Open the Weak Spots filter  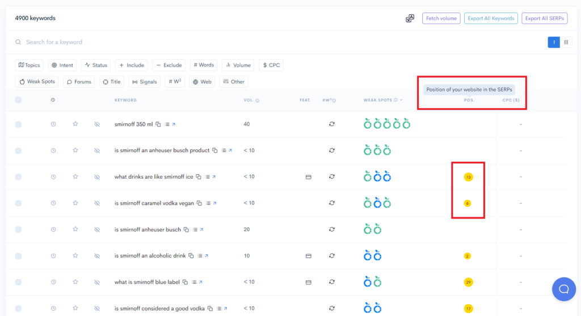pyautogui.click(x=37, y=82)
